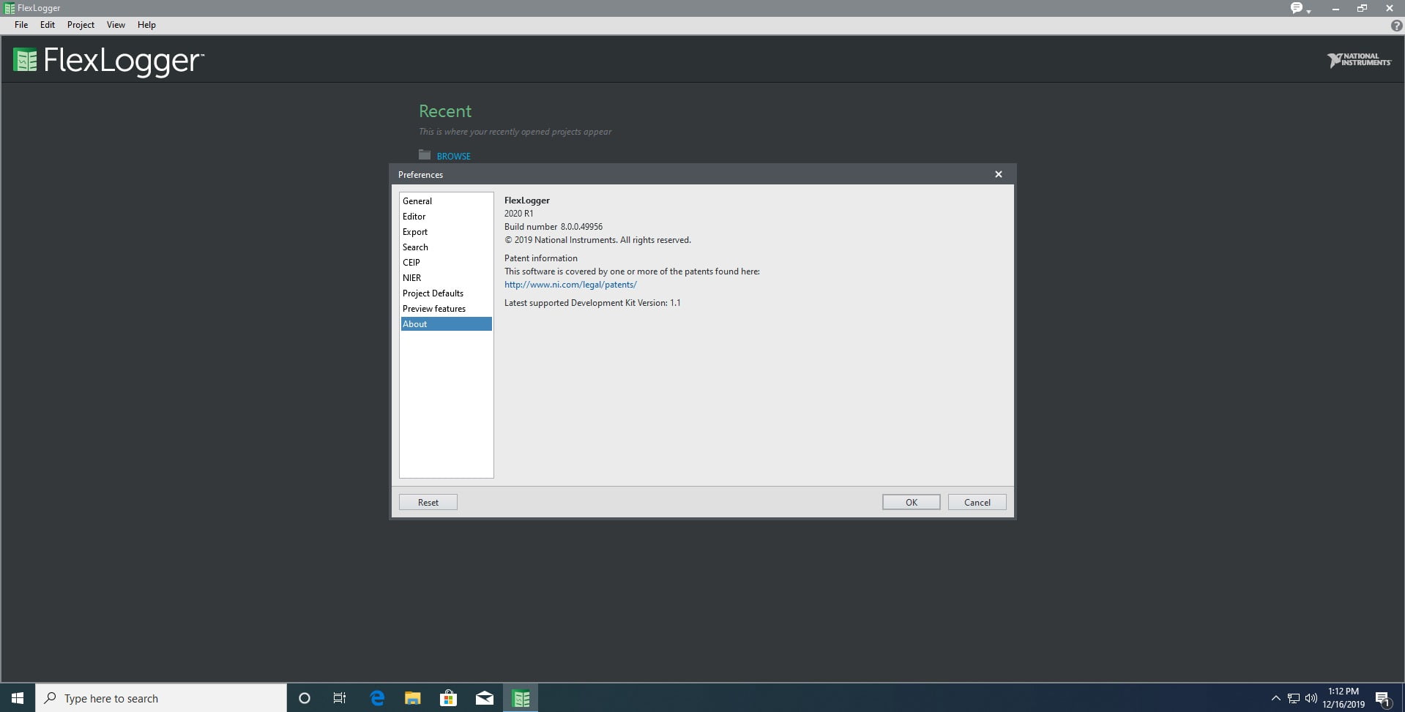Confirm preferences with OK
This screenshot has height=712, width=1405.
(x=911, y=502)
